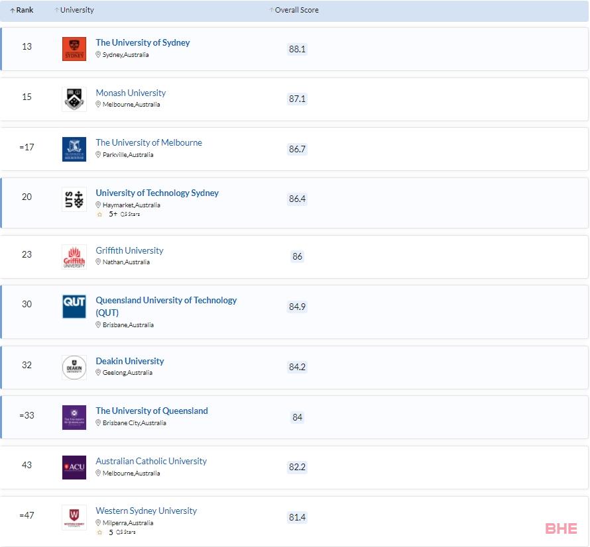Viewport: 590px width, 547px height.
Task: Click overall score 86.7
Action: click(297, 149)
